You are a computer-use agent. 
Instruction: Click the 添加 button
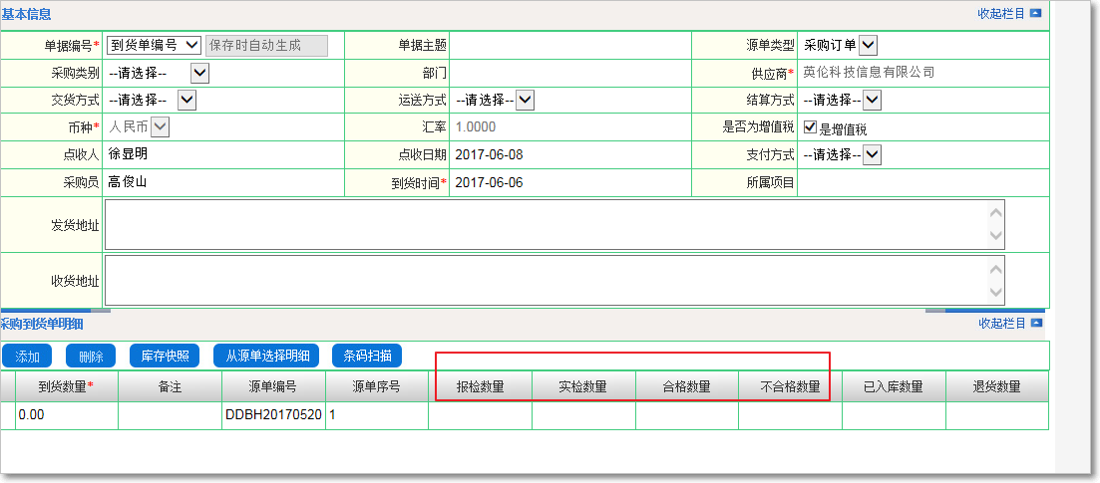tap(28, 356)
